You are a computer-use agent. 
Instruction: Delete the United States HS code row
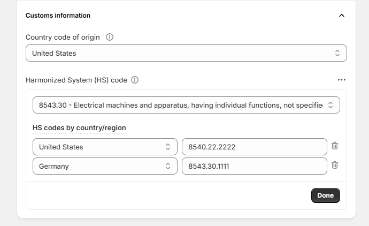(335, 146)
